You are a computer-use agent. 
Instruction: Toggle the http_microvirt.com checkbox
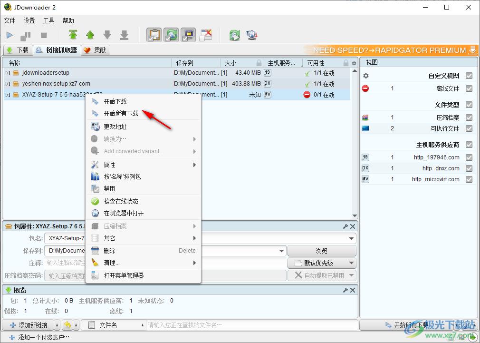point(469,179)
